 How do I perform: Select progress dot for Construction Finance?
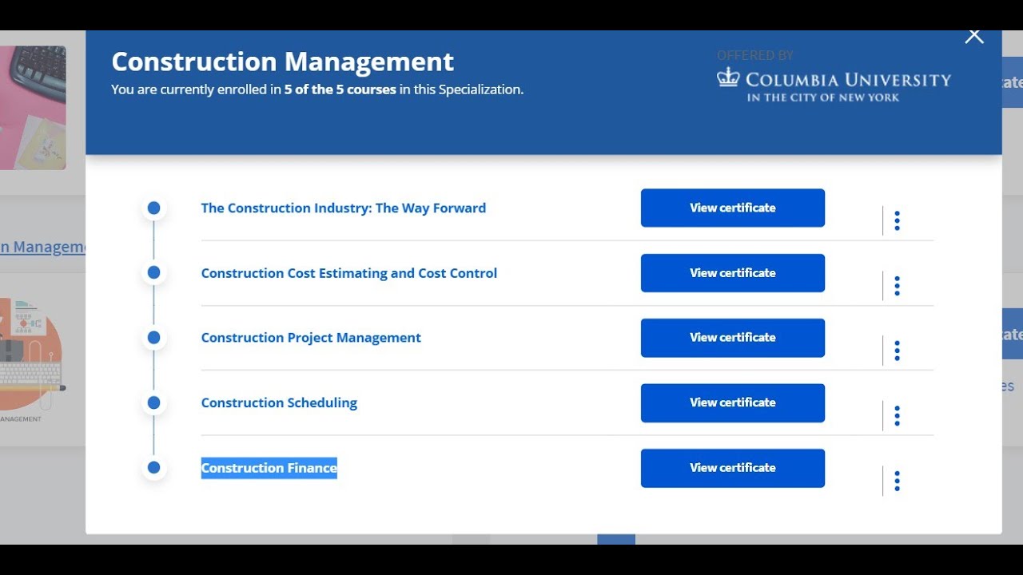[153, 468]
